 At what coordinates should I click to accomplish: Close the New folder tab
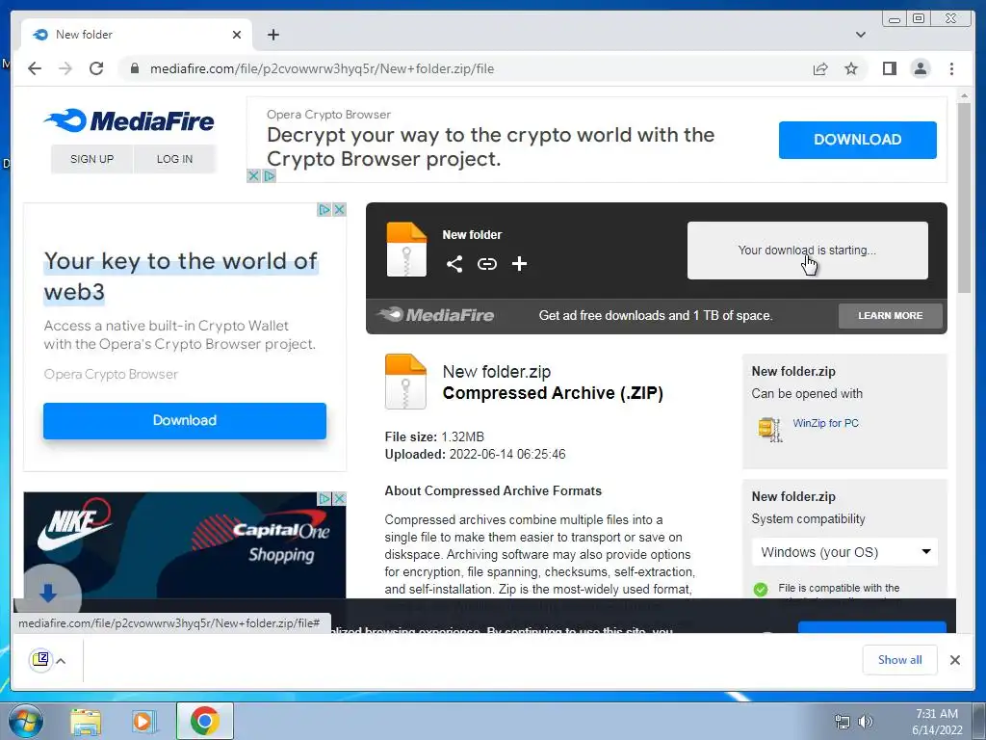coord(237,35)
